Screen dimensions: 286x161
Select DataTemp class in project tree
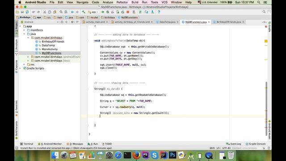click(48, 46)
